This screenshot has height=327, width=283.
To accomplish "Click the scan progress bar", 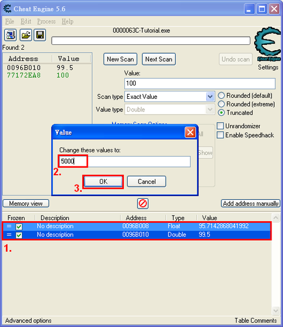I will tap(150, 40).
